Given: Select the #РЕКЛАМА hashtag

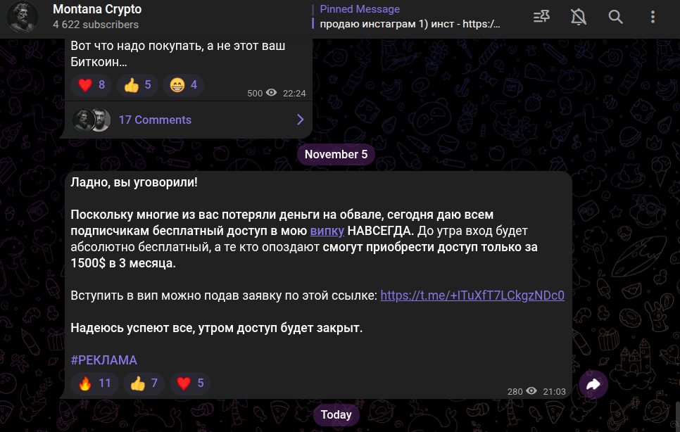Looking at the screenshot, I should pos(104,360).
